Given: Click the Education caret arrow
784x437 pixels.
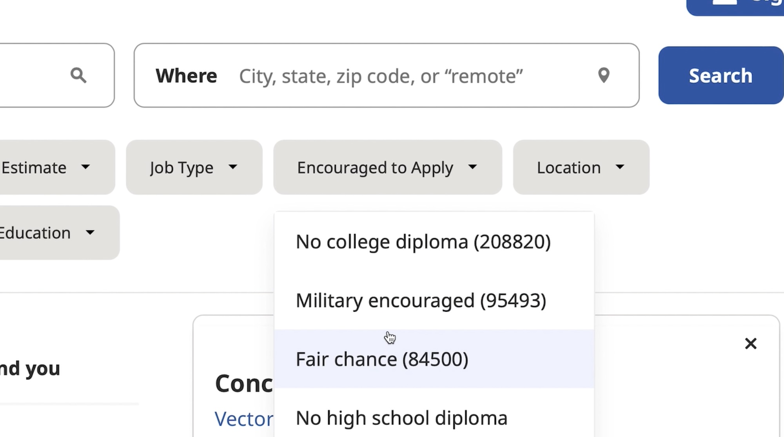Looking at the screenshot, I should coord(90,233).
